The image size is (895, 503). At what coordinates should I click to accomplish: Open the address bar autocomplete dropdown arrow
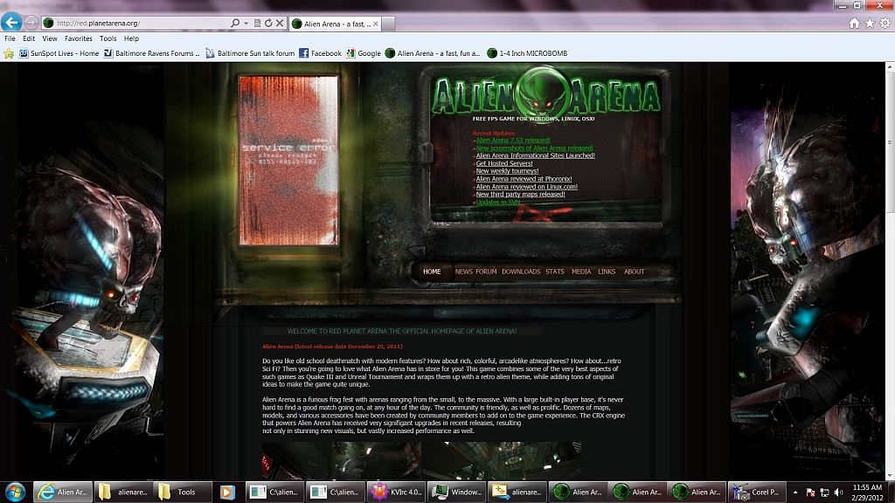tap(246, 24)
